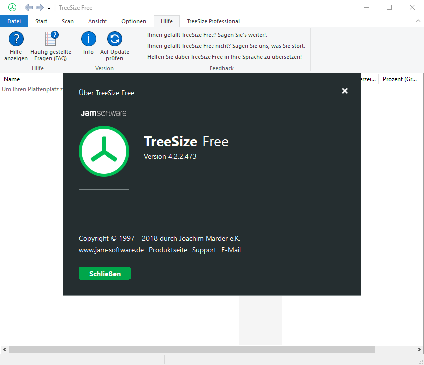Switch to the Ansicht tab
The height and width of the screenshot is (365, 424).
98,21
